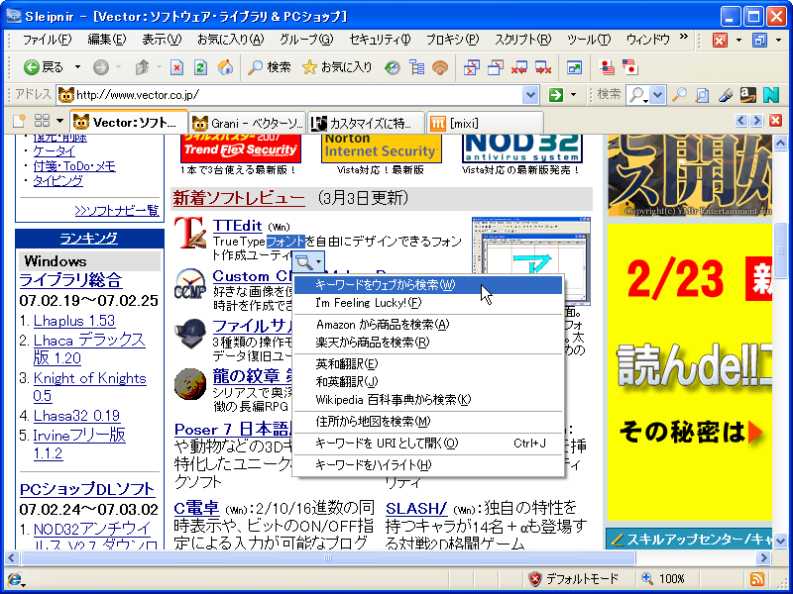Open the Knight of Knights link
Viewport: 793px width, 594px height.
(89, 387)
